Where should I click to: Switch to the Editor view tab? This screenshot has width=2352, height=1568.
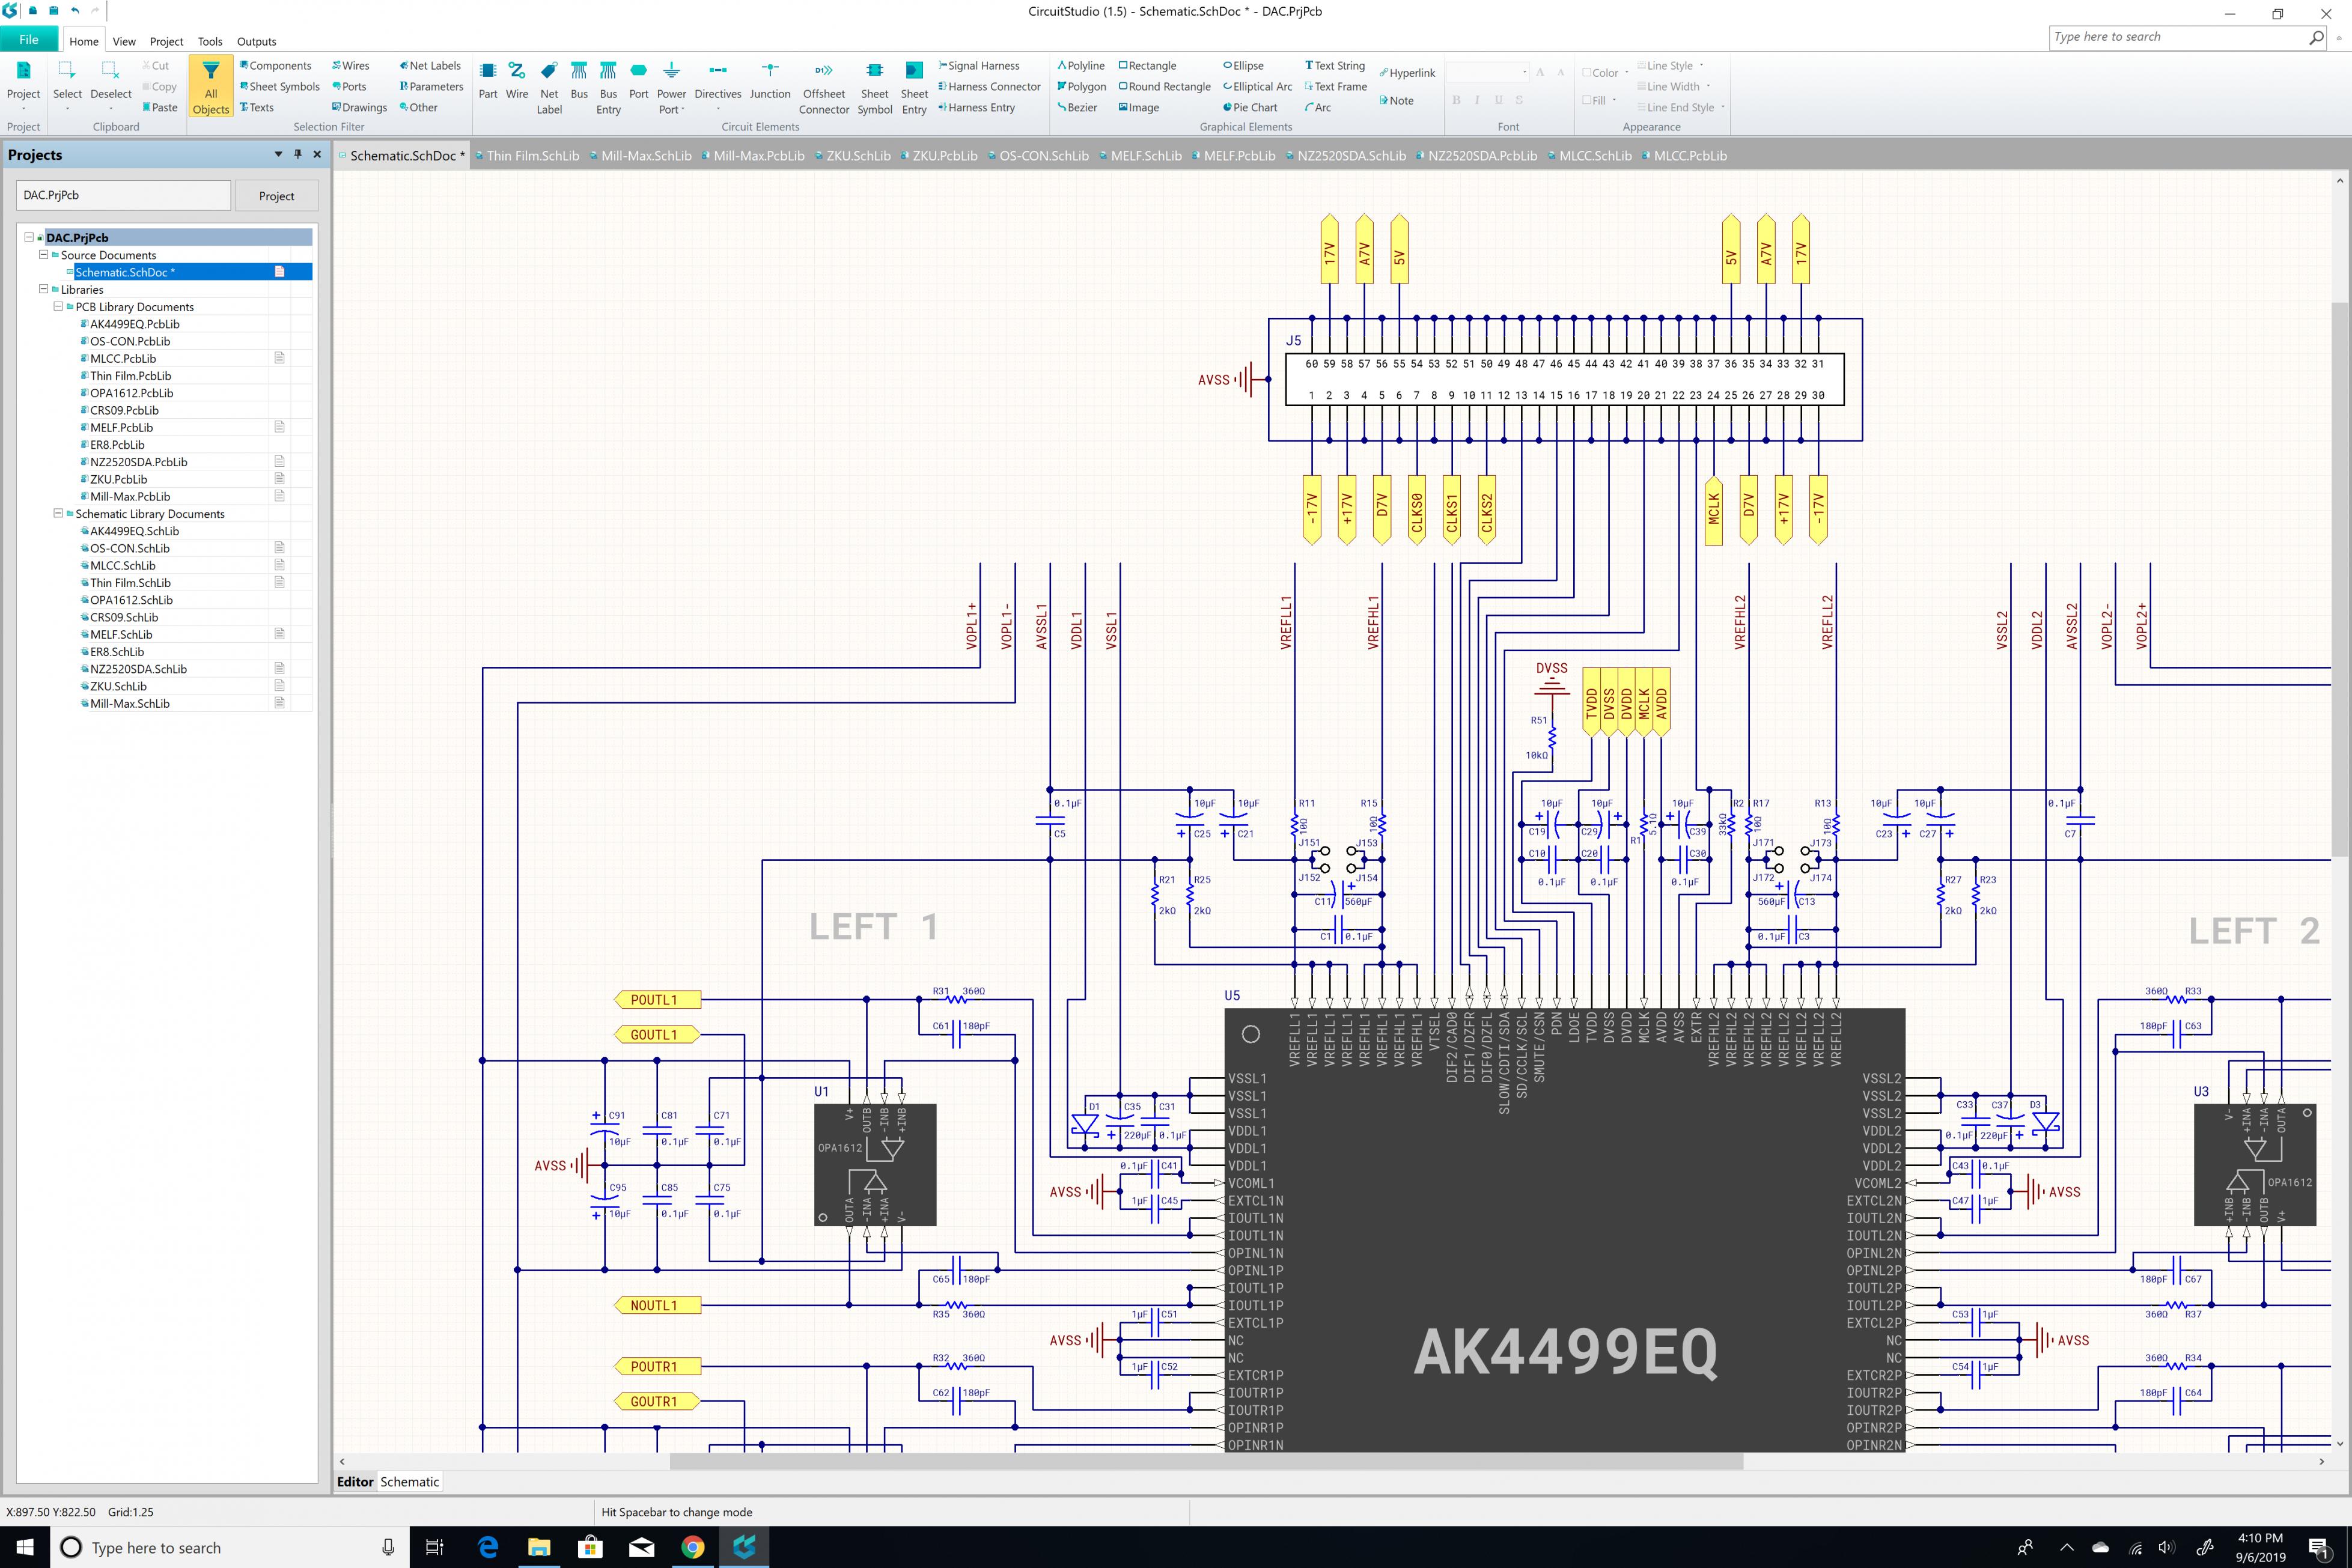[355, 1482]
